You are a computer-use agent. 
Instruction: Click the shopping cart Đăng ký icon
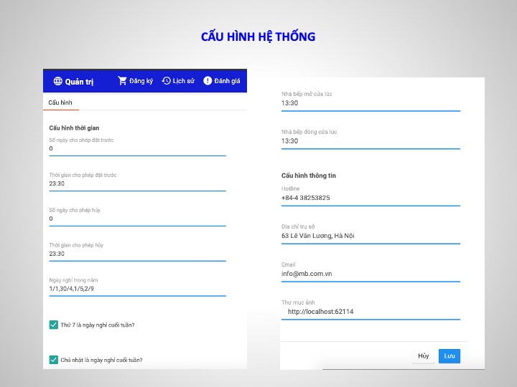click(x=122, y=81)
